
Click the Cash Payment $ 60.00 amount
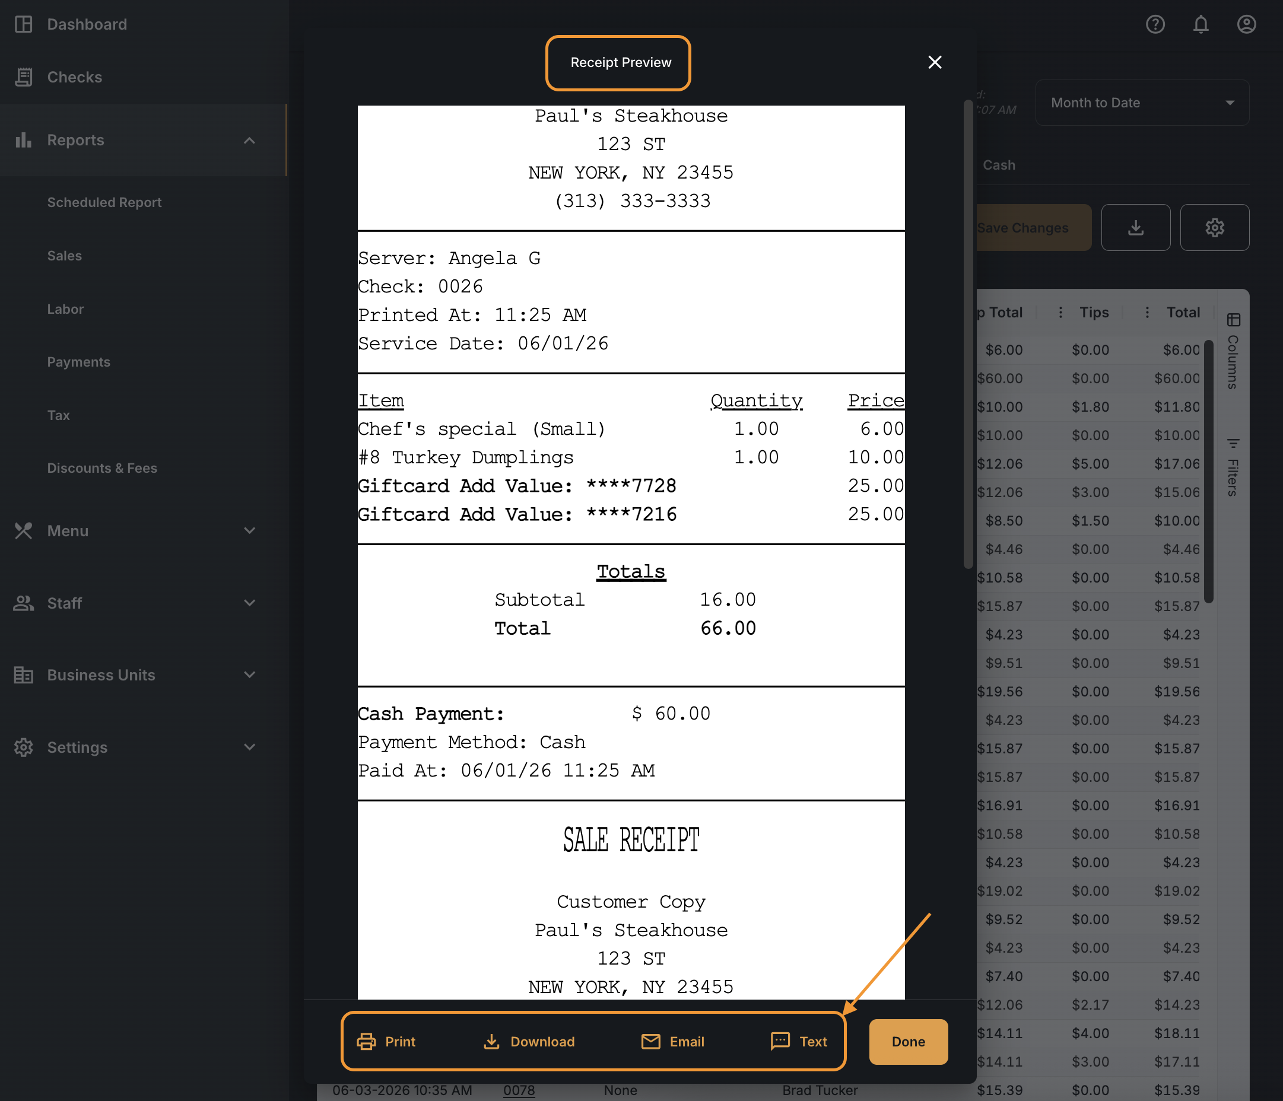pos(671,714)
